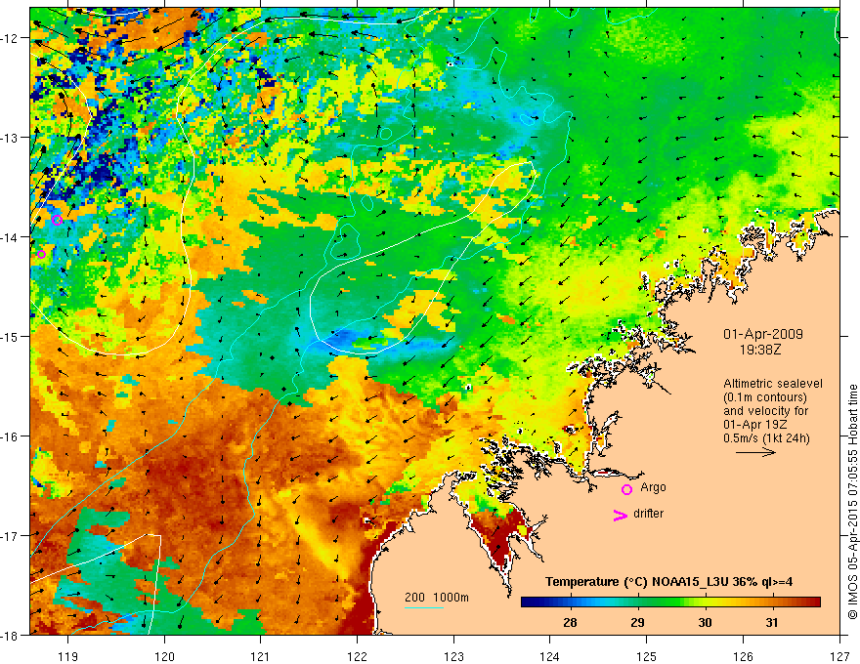
Task: Click the longitude axis label 123
Action: [x=453, y=656]
